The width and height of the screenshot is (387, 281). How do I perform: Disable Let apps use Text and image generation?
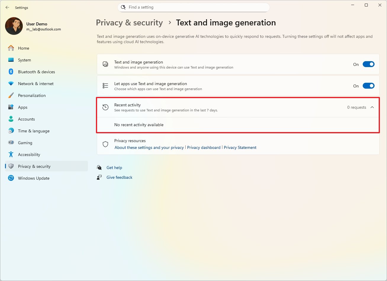[x=368, y=86]
